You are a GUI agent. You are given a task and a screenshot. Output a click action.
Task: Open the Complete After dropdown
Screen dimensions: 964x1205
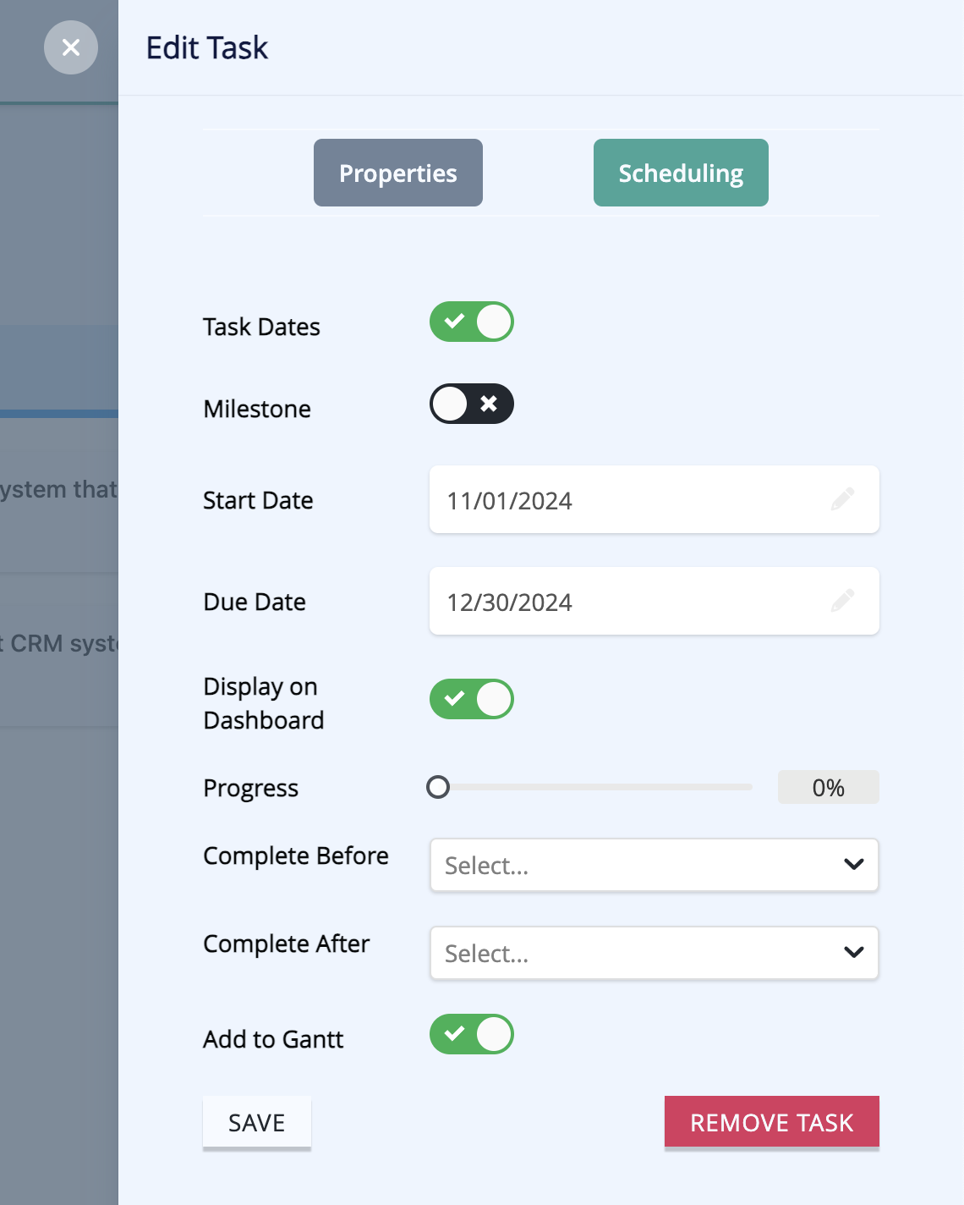click(655, 953)
